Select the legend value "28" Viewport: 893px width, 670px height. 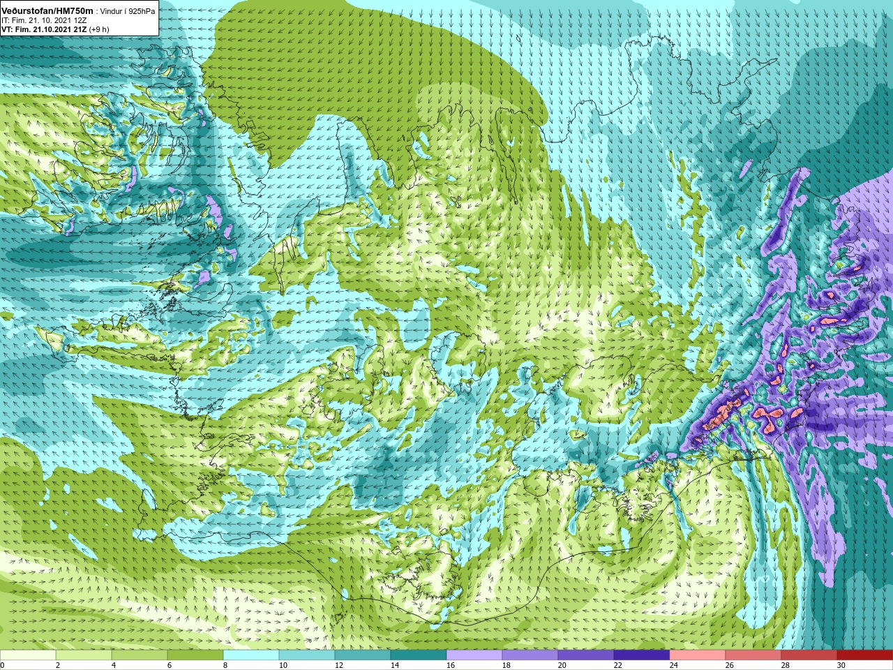[785, 665]
